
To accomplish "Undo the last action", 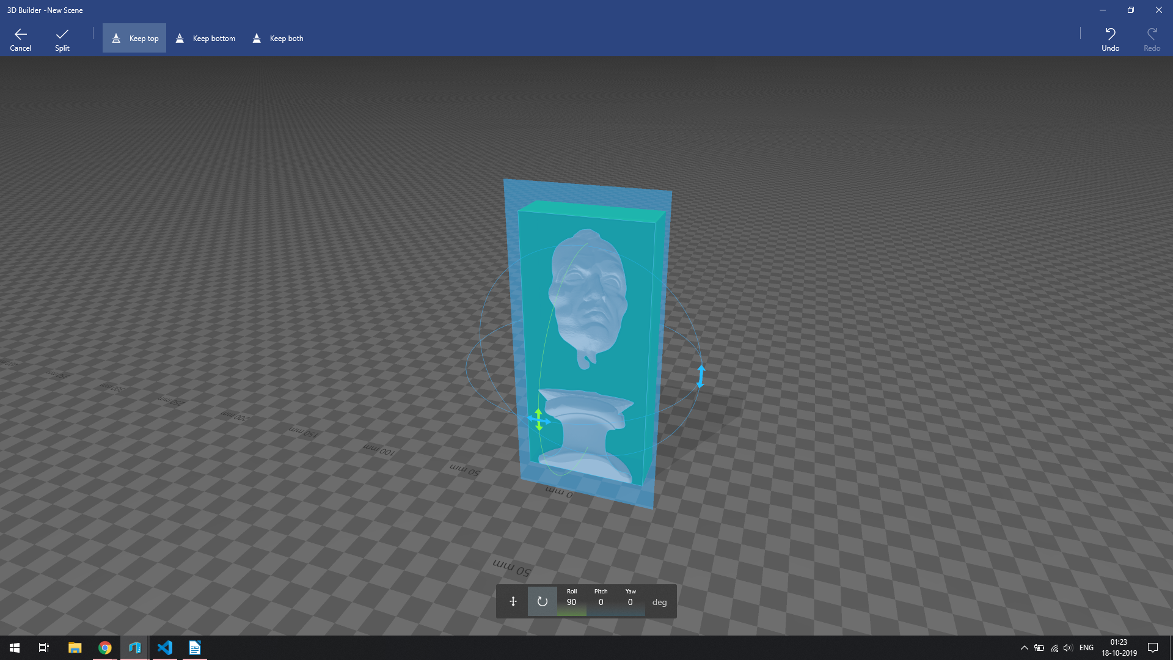I will [x=1110, y=39].
